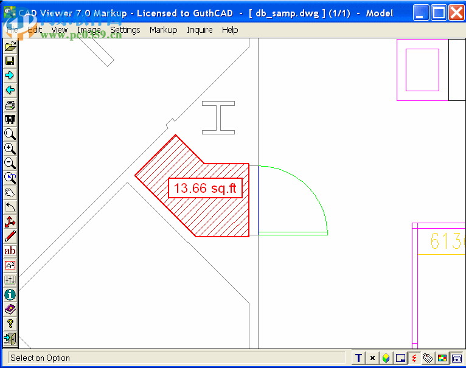
Task: Toggle the blue building view button
Action: click(x=456, y=358)
